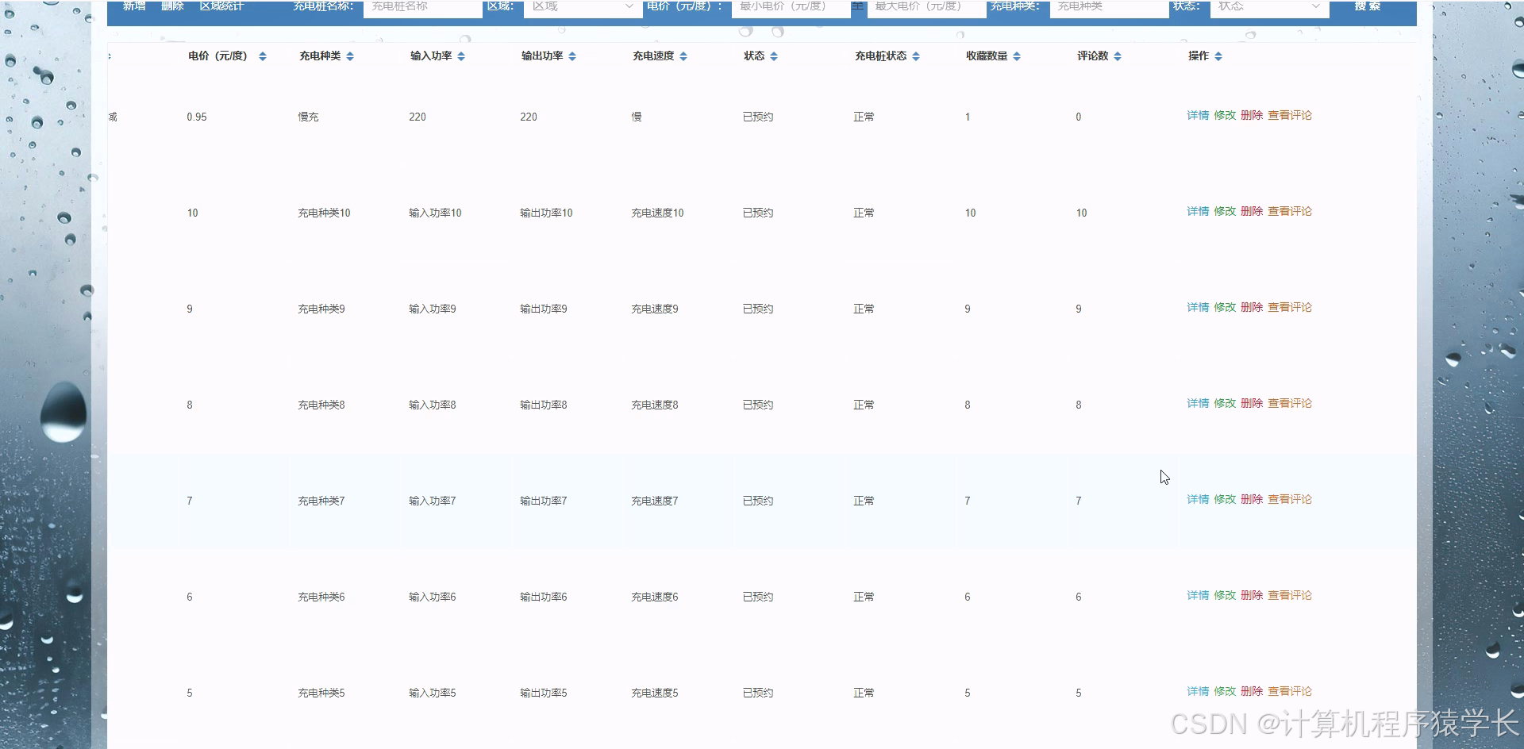This screenshot has height=749, width=1524.
Task: Open 详情 for the 充电种类7 row
Action: coord(1198,499)
